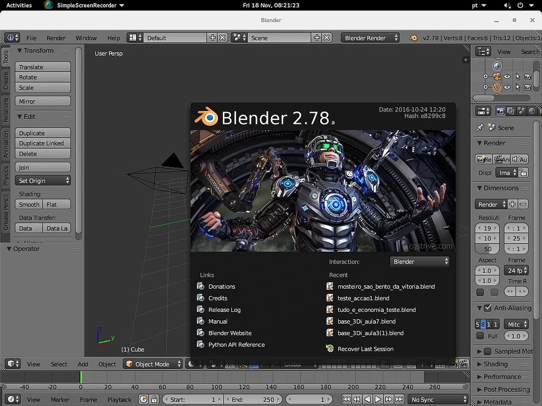
Task: Switch to World properties tab icon
Action: 532,111
